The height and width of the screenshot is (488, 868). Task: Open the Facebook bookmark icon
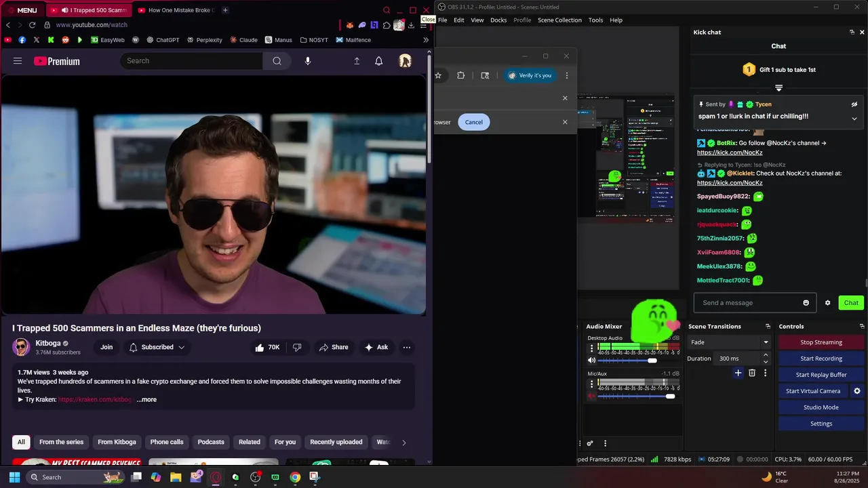[x=22, y=40]
